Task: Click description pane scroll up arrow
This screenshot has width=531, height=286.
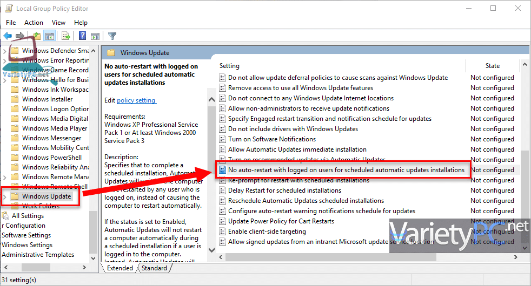Action: (x=211, y=99)
